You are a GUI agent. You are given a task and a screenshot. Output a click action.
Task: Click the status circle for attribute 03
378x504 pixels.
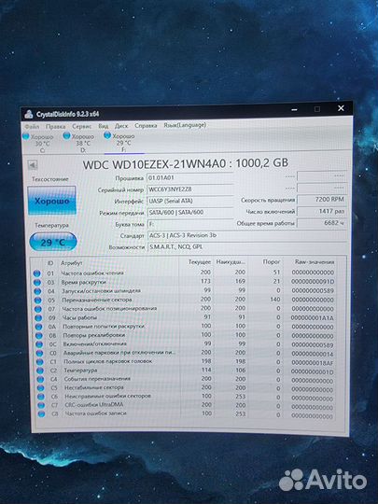[37, 283]
